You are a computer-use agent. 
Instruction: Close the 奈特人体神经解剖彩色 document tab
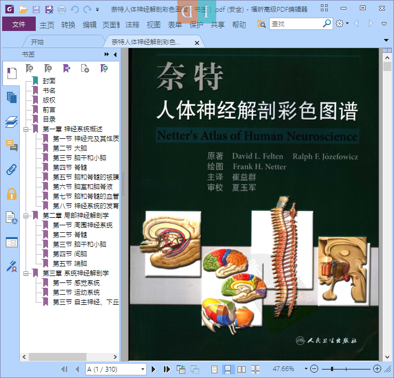197,43
